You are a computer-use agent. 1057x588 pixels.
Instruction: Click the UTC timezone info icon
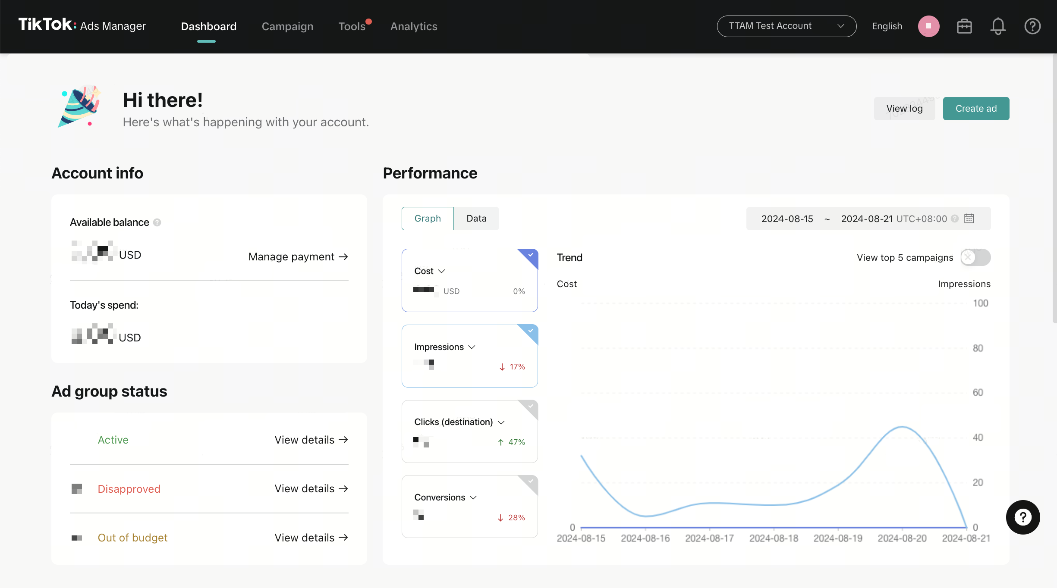[955, 219]
